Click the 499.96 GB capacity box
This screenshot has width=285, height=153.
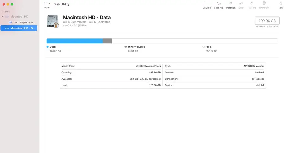(267, 21)
